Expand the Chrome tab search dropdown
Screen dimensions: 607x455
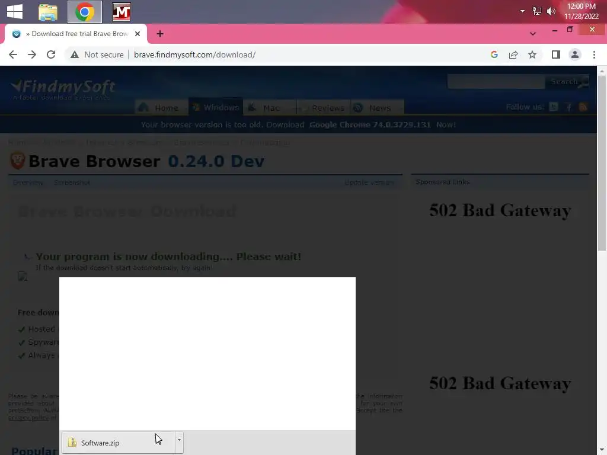[x=533, y=34]
